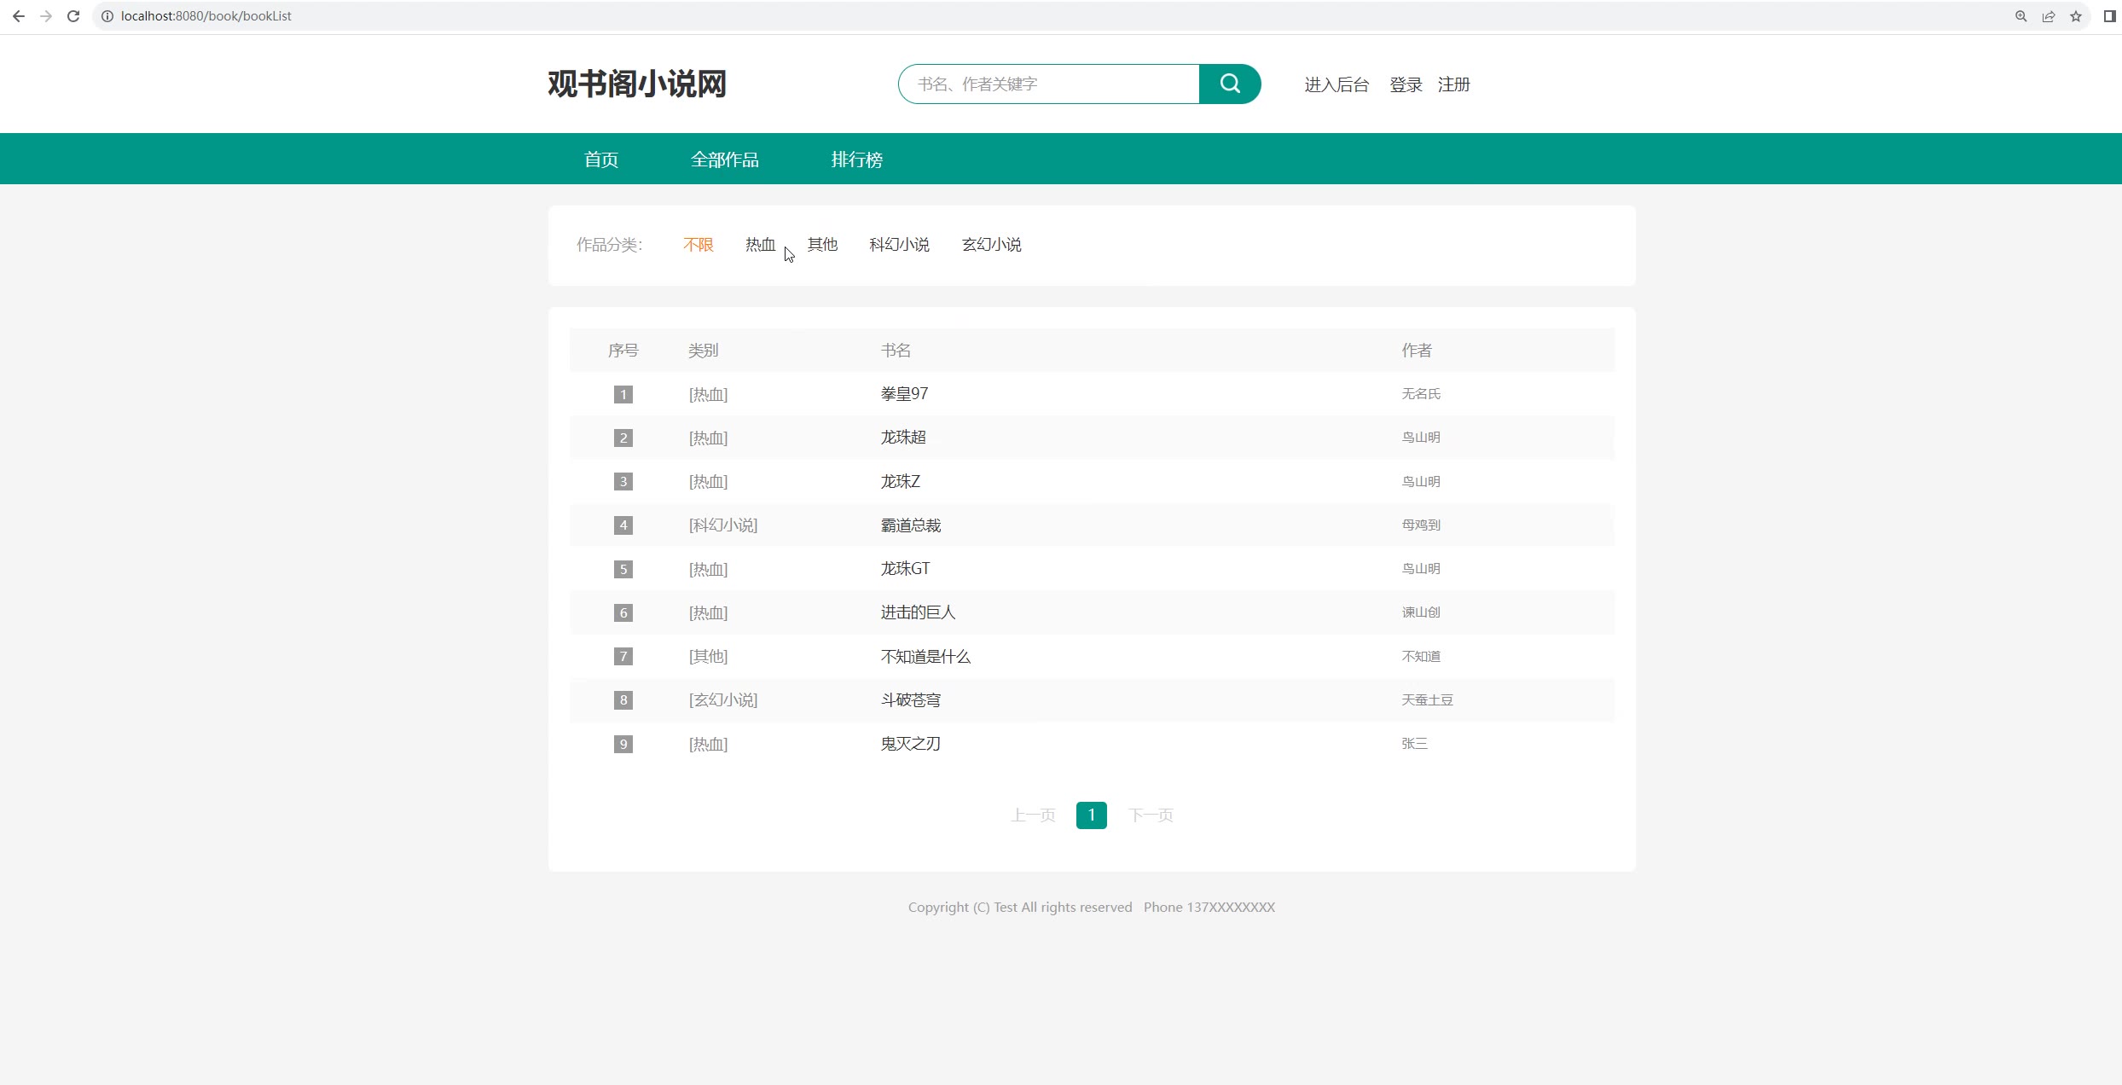Click the rank badge number 9

pos(623,744)
